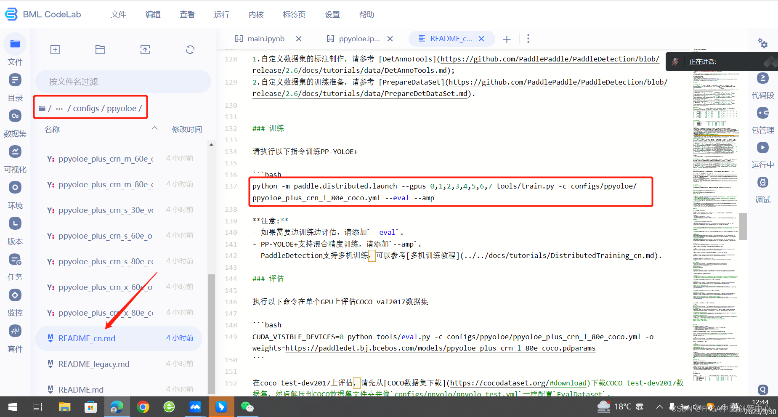
Task: Click the new folder icon in file toolbar
Action: coord(100,50)
